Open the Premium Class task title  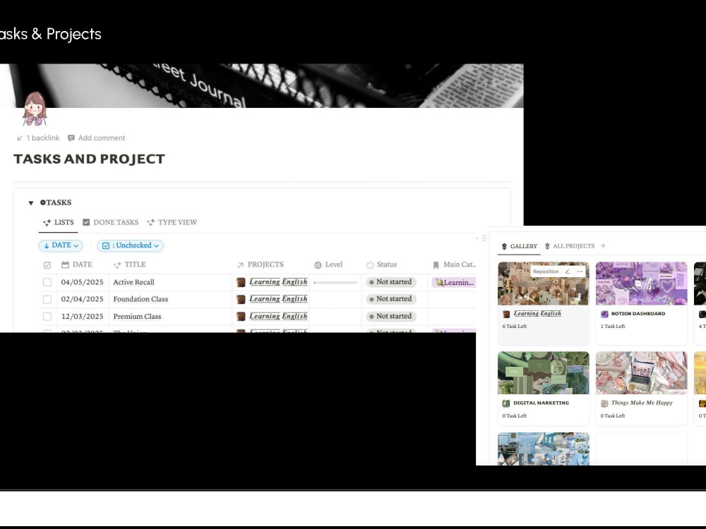(138, 316)
